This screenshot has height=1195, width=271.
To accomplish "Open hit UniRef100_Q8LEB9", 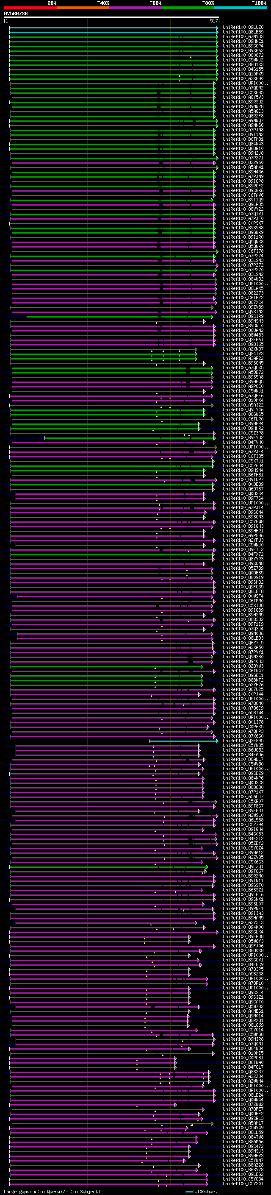I will (x=243, y=32).
